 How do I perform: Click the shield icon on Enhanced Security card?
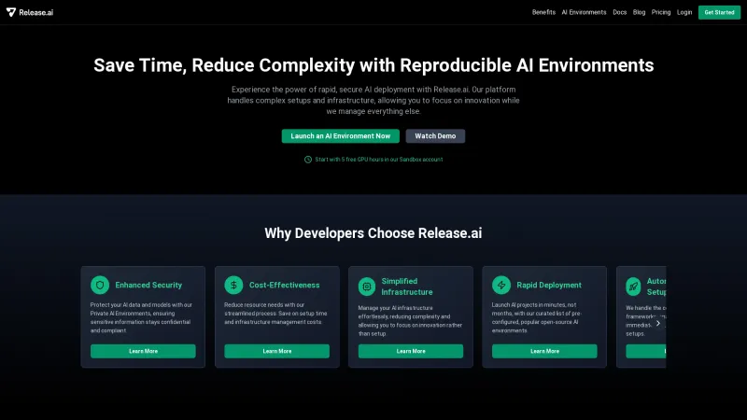pyautogui.click(x=100, y=286)
